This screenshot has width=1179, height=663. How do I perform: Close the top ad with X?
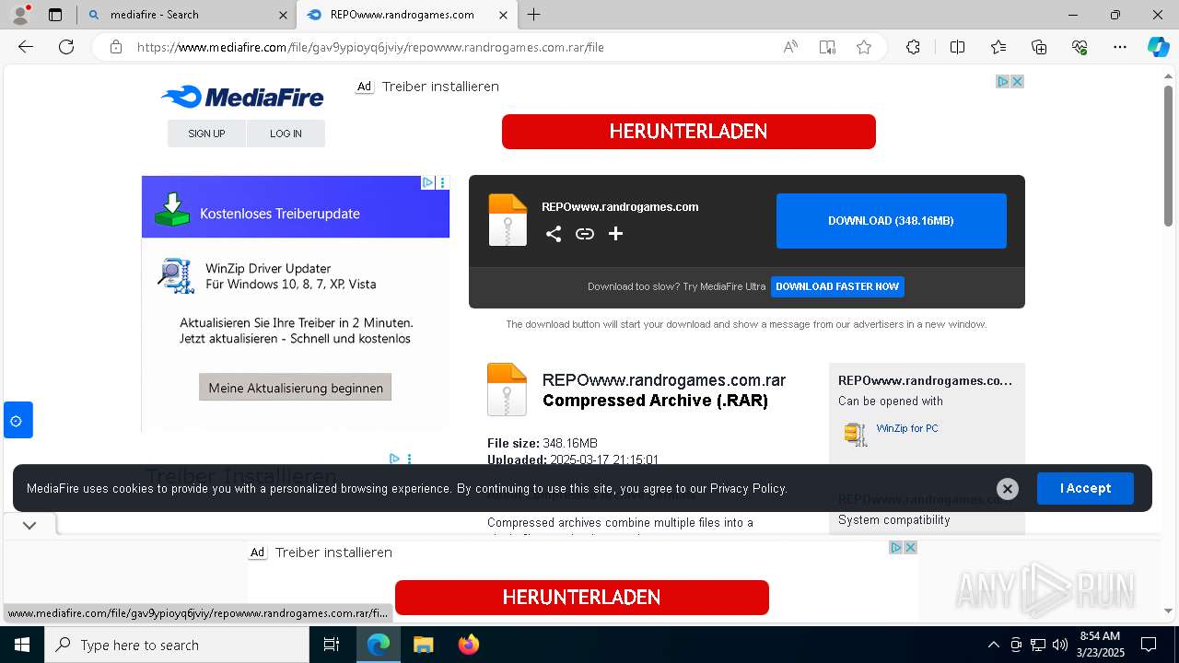tap(1018, 82)
